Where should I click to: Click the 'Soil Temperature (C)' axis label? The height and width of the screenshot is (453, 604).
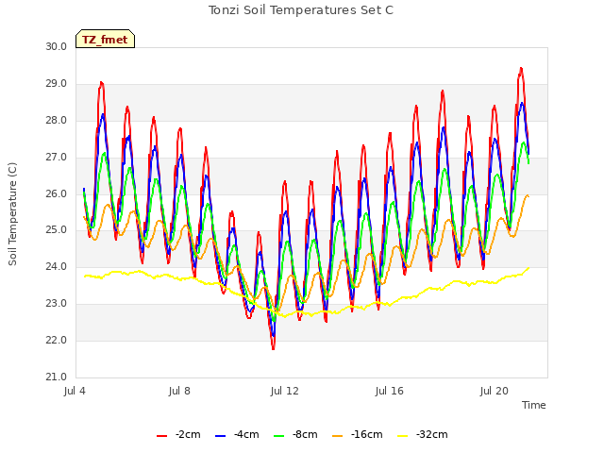pos(12,214)
